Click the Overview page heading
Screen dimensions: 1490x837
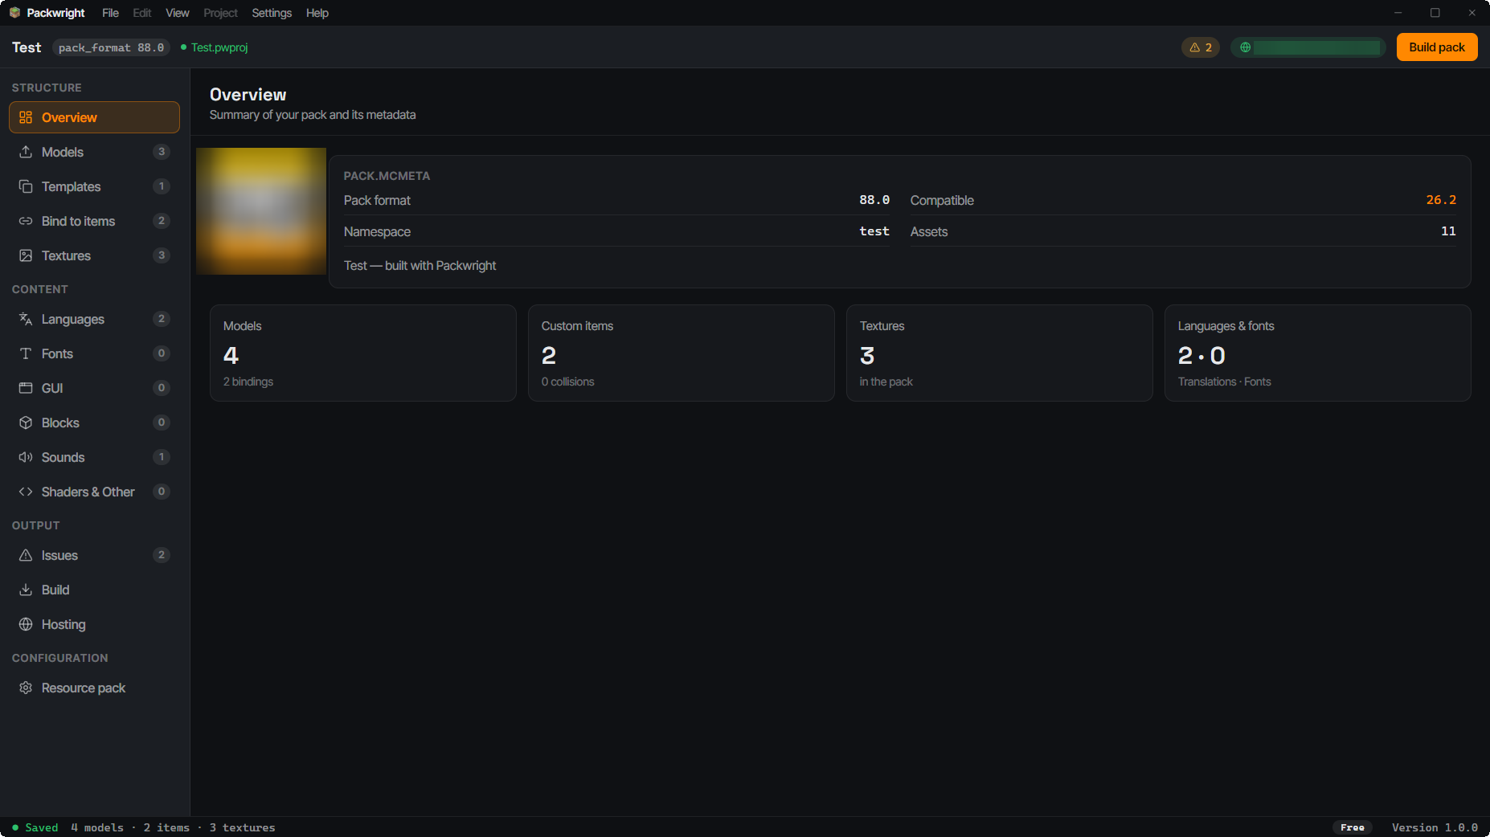(x=248, y=95)
